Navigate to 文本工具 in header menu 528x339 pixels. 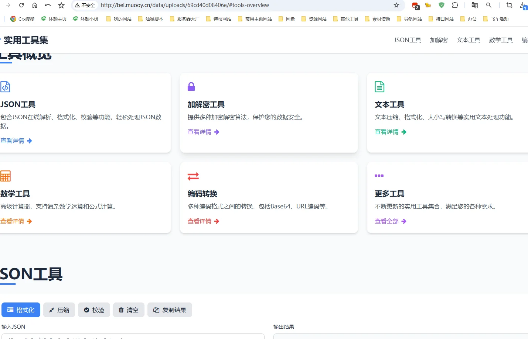tap(468, 40)
